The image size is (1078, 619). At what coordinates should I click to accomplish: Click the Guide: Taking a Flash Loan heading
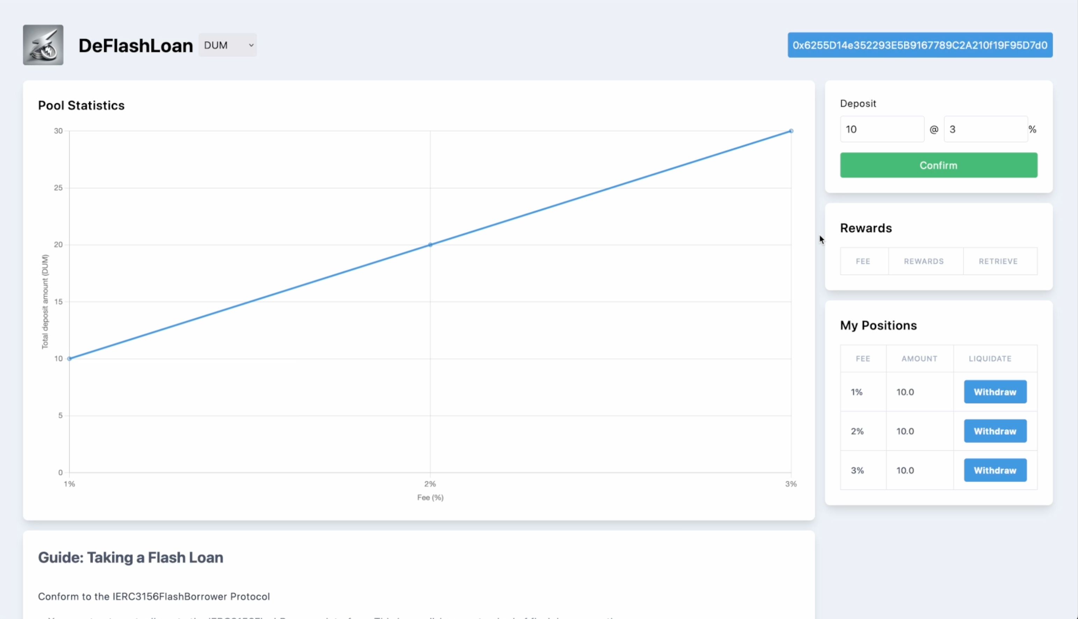[x=131, y=558]
